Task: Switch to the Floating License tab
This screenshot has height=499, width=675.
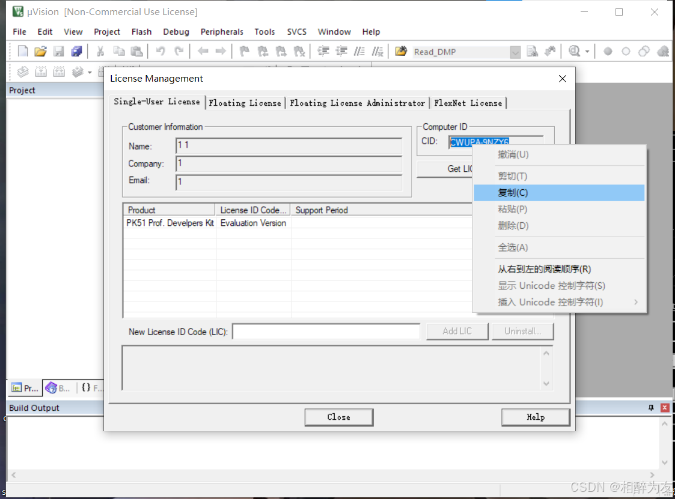Action: pyautogui.click(x=245, y=103)
